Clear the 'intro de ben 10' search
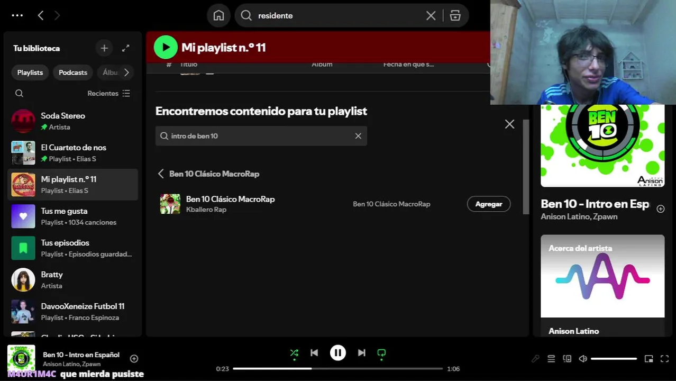 (x=358, y=136)
